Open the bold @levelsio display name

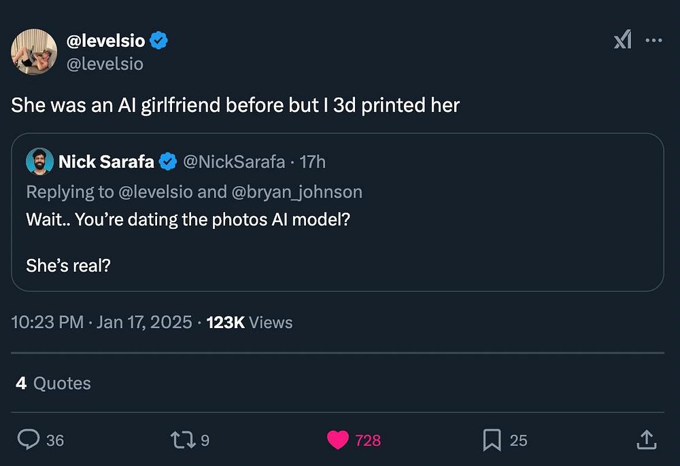click(105, 41)
